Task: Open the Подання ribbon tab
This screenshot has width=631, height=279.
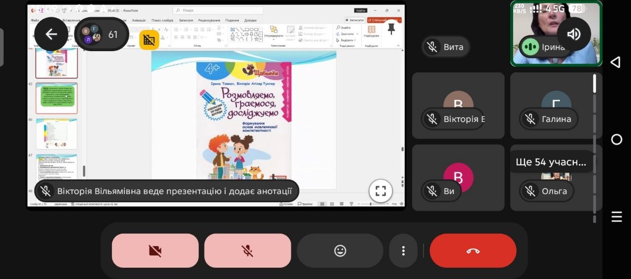Action: click(x=232, y=20)
